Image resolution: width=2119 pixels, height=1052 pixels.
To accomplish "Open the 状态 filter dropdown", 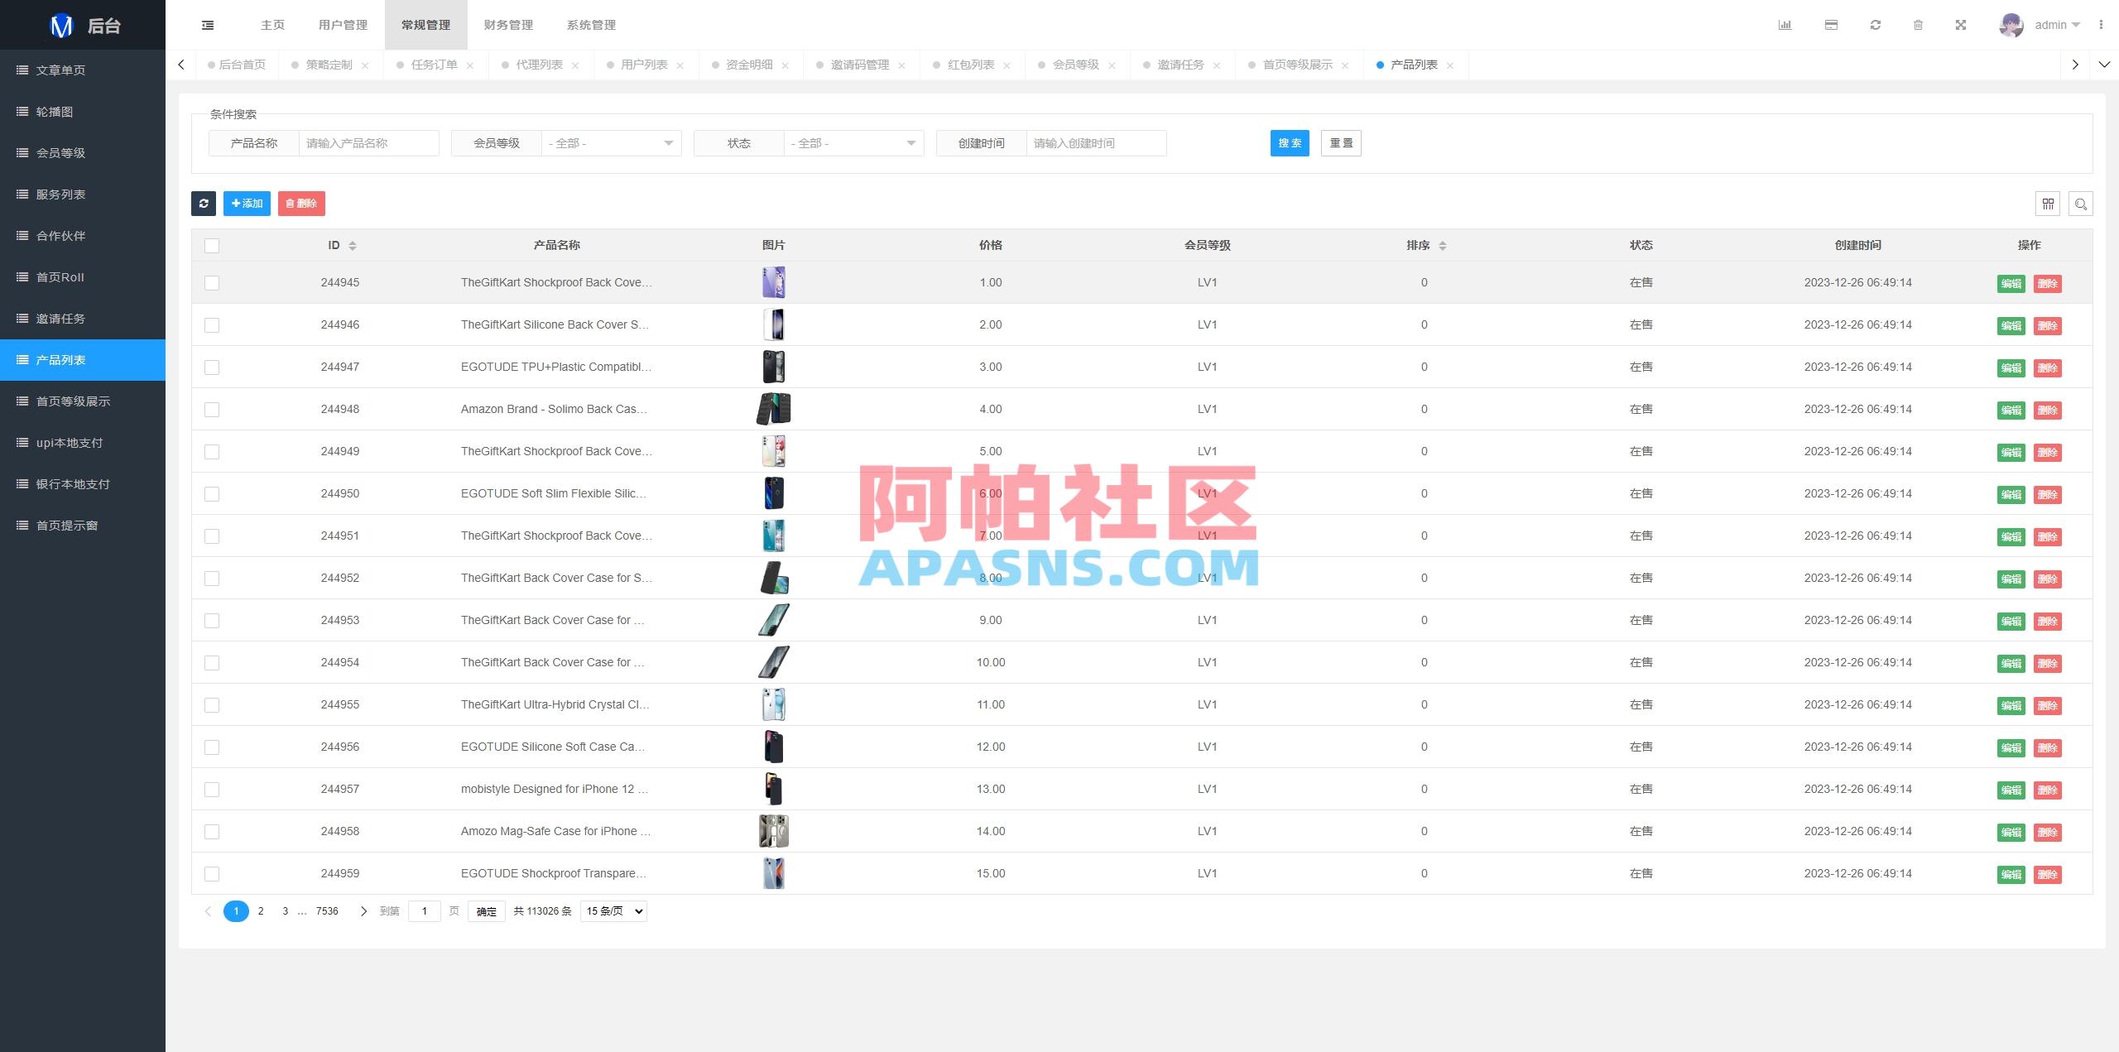I will [x=853, y=143].
